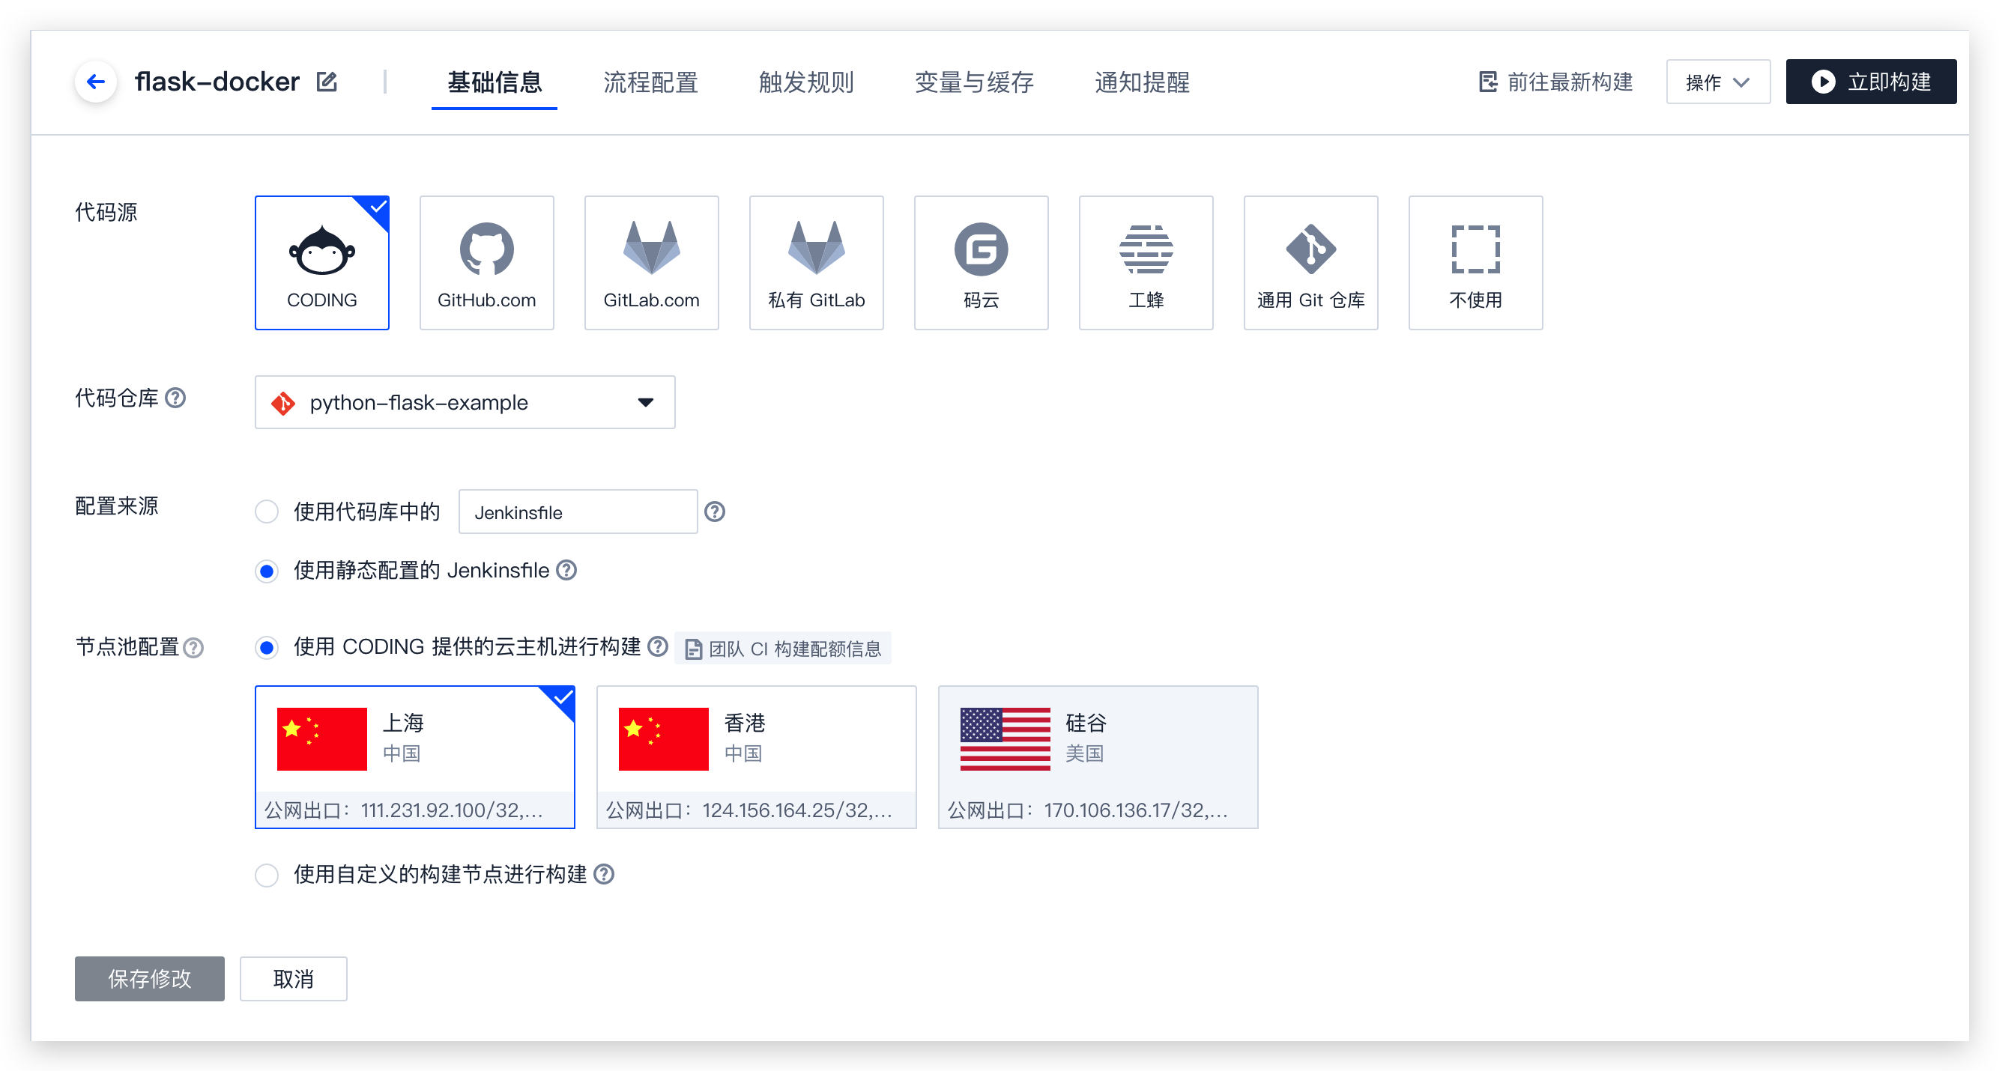Select 使用代码库中的 radio button

coord(267,512)
